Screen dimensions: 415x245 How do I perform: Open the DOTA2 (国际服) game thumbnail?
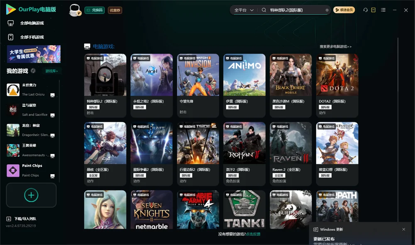point(337,75)
